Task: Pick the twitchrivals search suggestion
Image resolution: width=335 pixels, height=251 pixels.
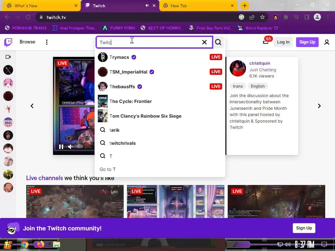Action: click(x=160, y=143)
